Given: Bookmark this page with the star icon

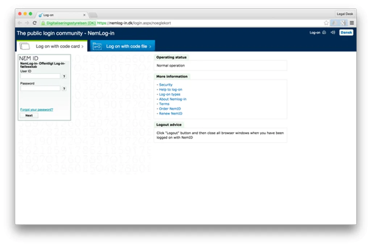Looking at the screenshot, I should click(x=326, y=23).
